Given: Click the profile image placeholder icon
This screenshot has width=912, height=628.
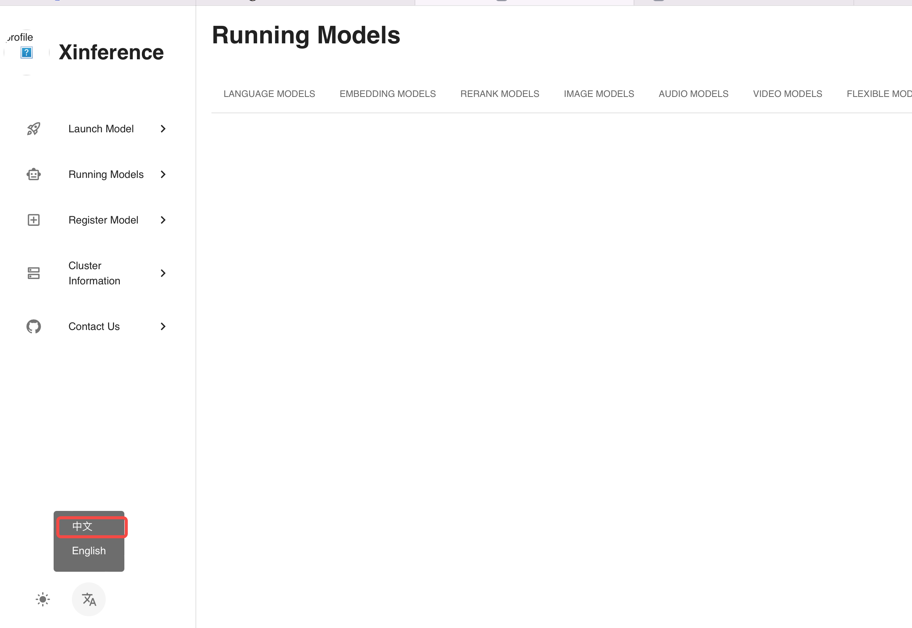Looking at the screenshot, I should [26, 52].
